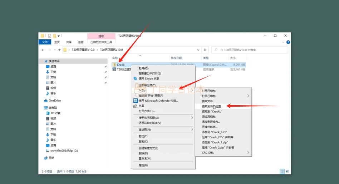The width and height of the screenshot is (339, 184).
Task: Expand the 发送到(N) submenu
Action: click(x=192, y=129)
